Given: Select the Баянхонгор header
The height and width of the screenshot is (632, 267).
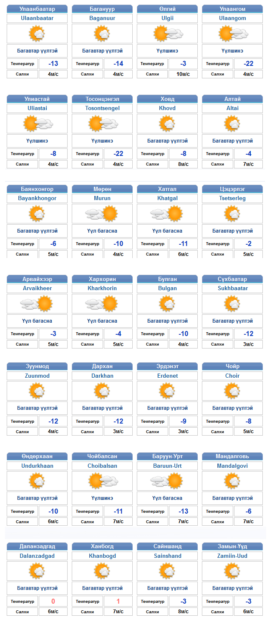Looking at the screenshot, I should (x=37, y=189).
